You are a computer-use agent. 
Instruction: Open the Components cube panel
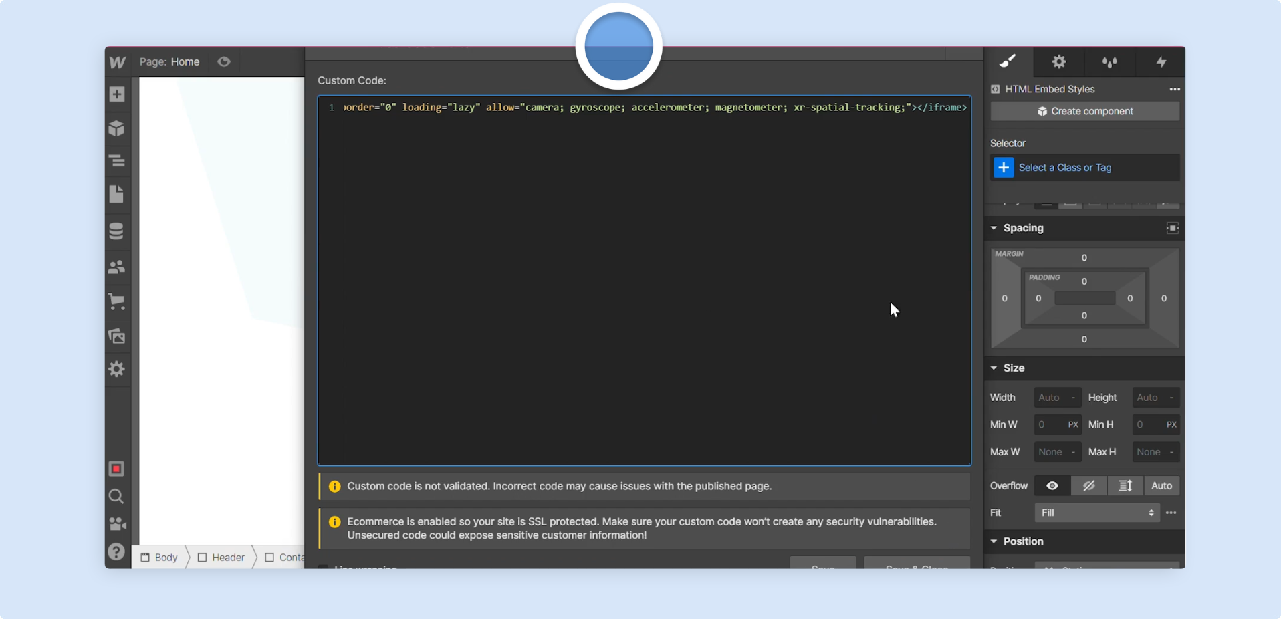pos(117,128)
